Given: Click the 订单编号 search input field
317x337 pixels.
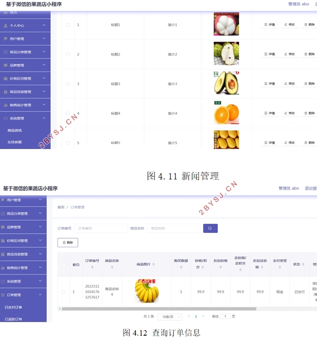Looking at the screenshot, I should click(101, 228).
